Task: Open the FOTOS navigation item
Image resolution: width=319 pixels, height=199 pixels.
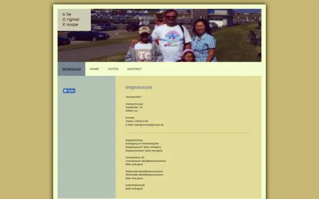Action: coord(113,69)
